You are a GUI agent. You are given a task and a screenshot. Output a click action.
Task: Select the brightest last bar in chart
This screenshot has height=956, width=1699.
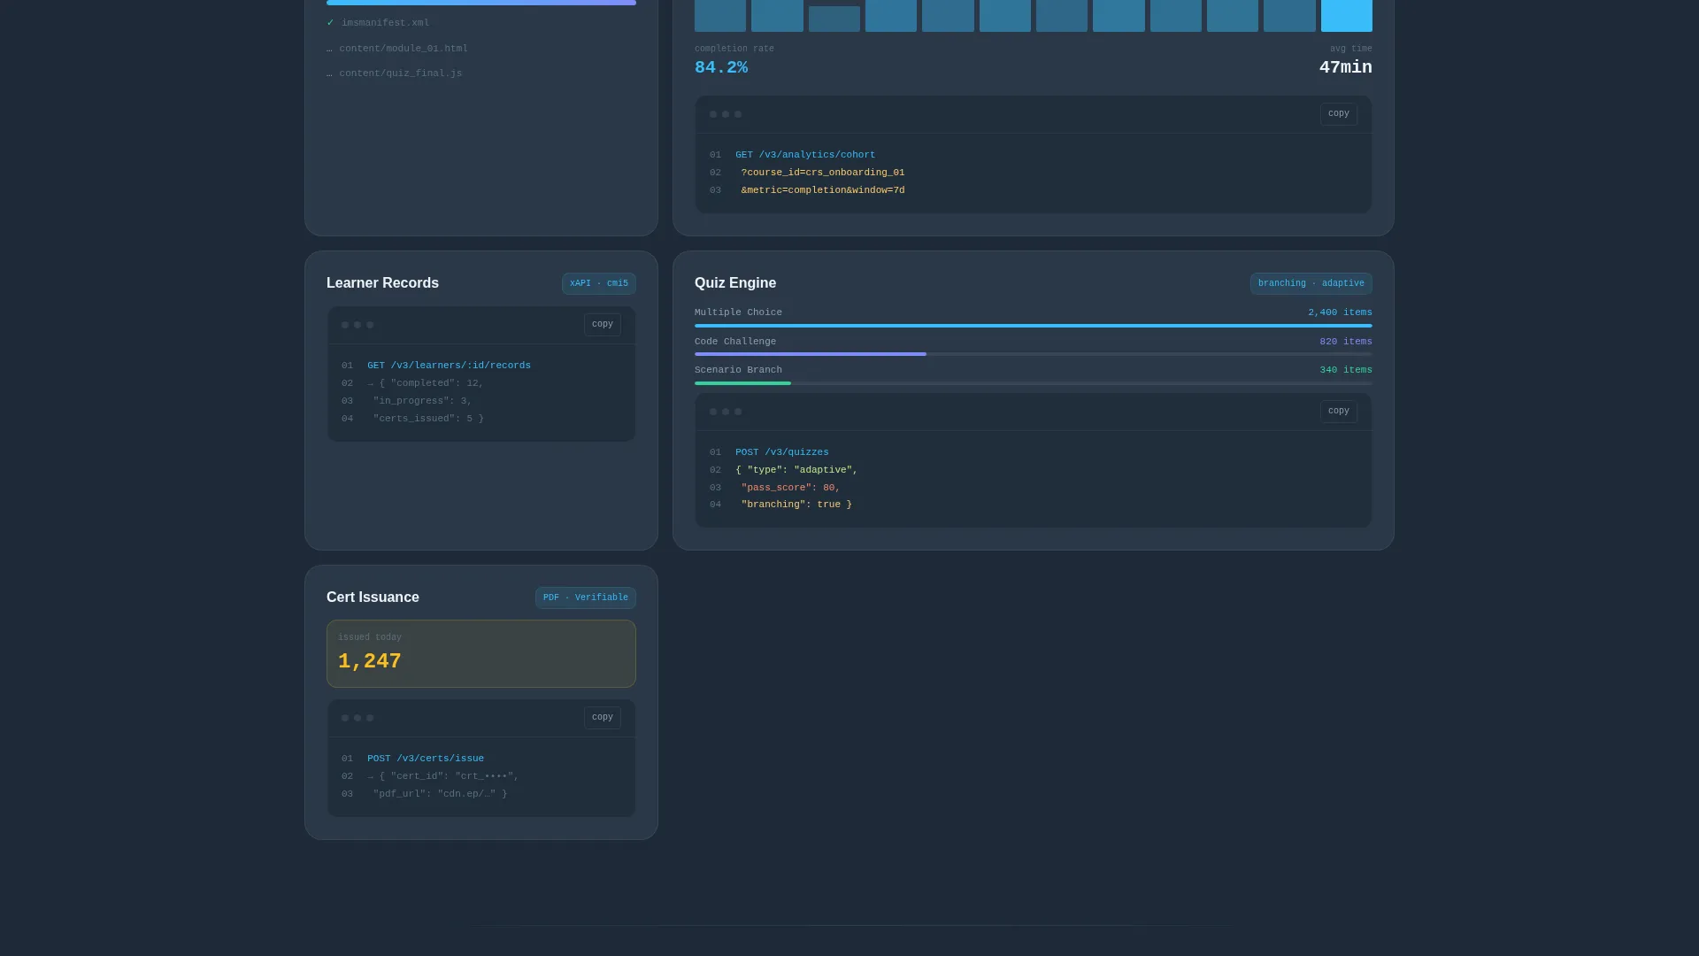coord(1346,16)
